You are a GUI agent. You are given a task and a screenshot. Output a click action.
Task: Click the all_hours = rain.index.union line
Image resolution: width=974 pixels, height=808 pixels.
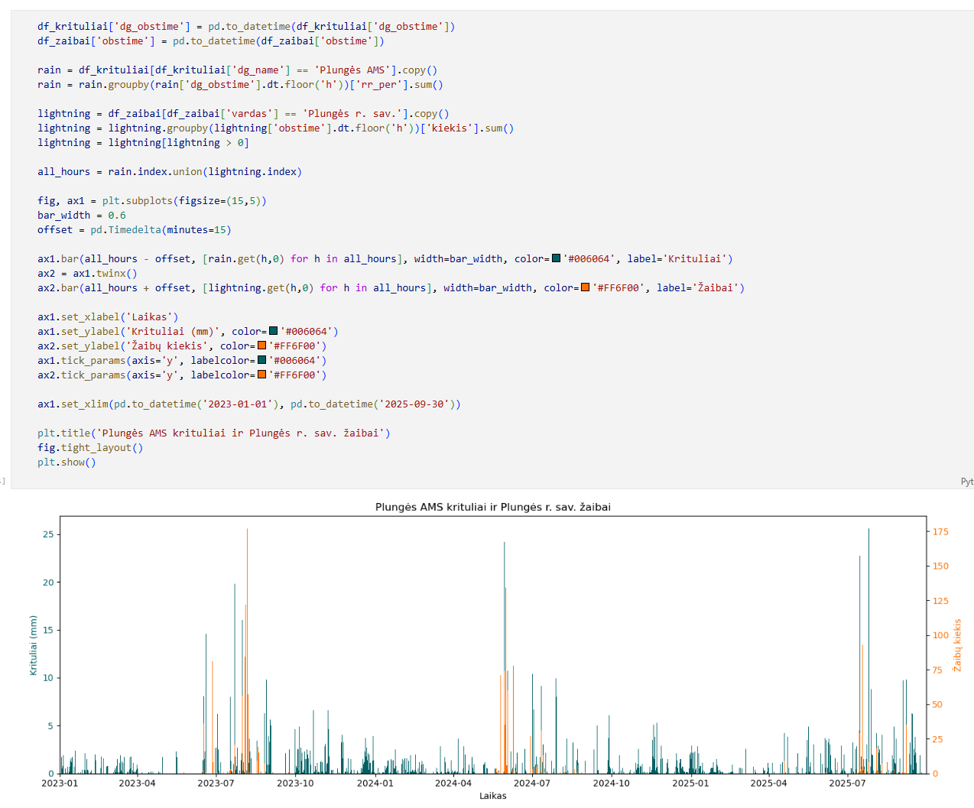[x=169, y=172]
